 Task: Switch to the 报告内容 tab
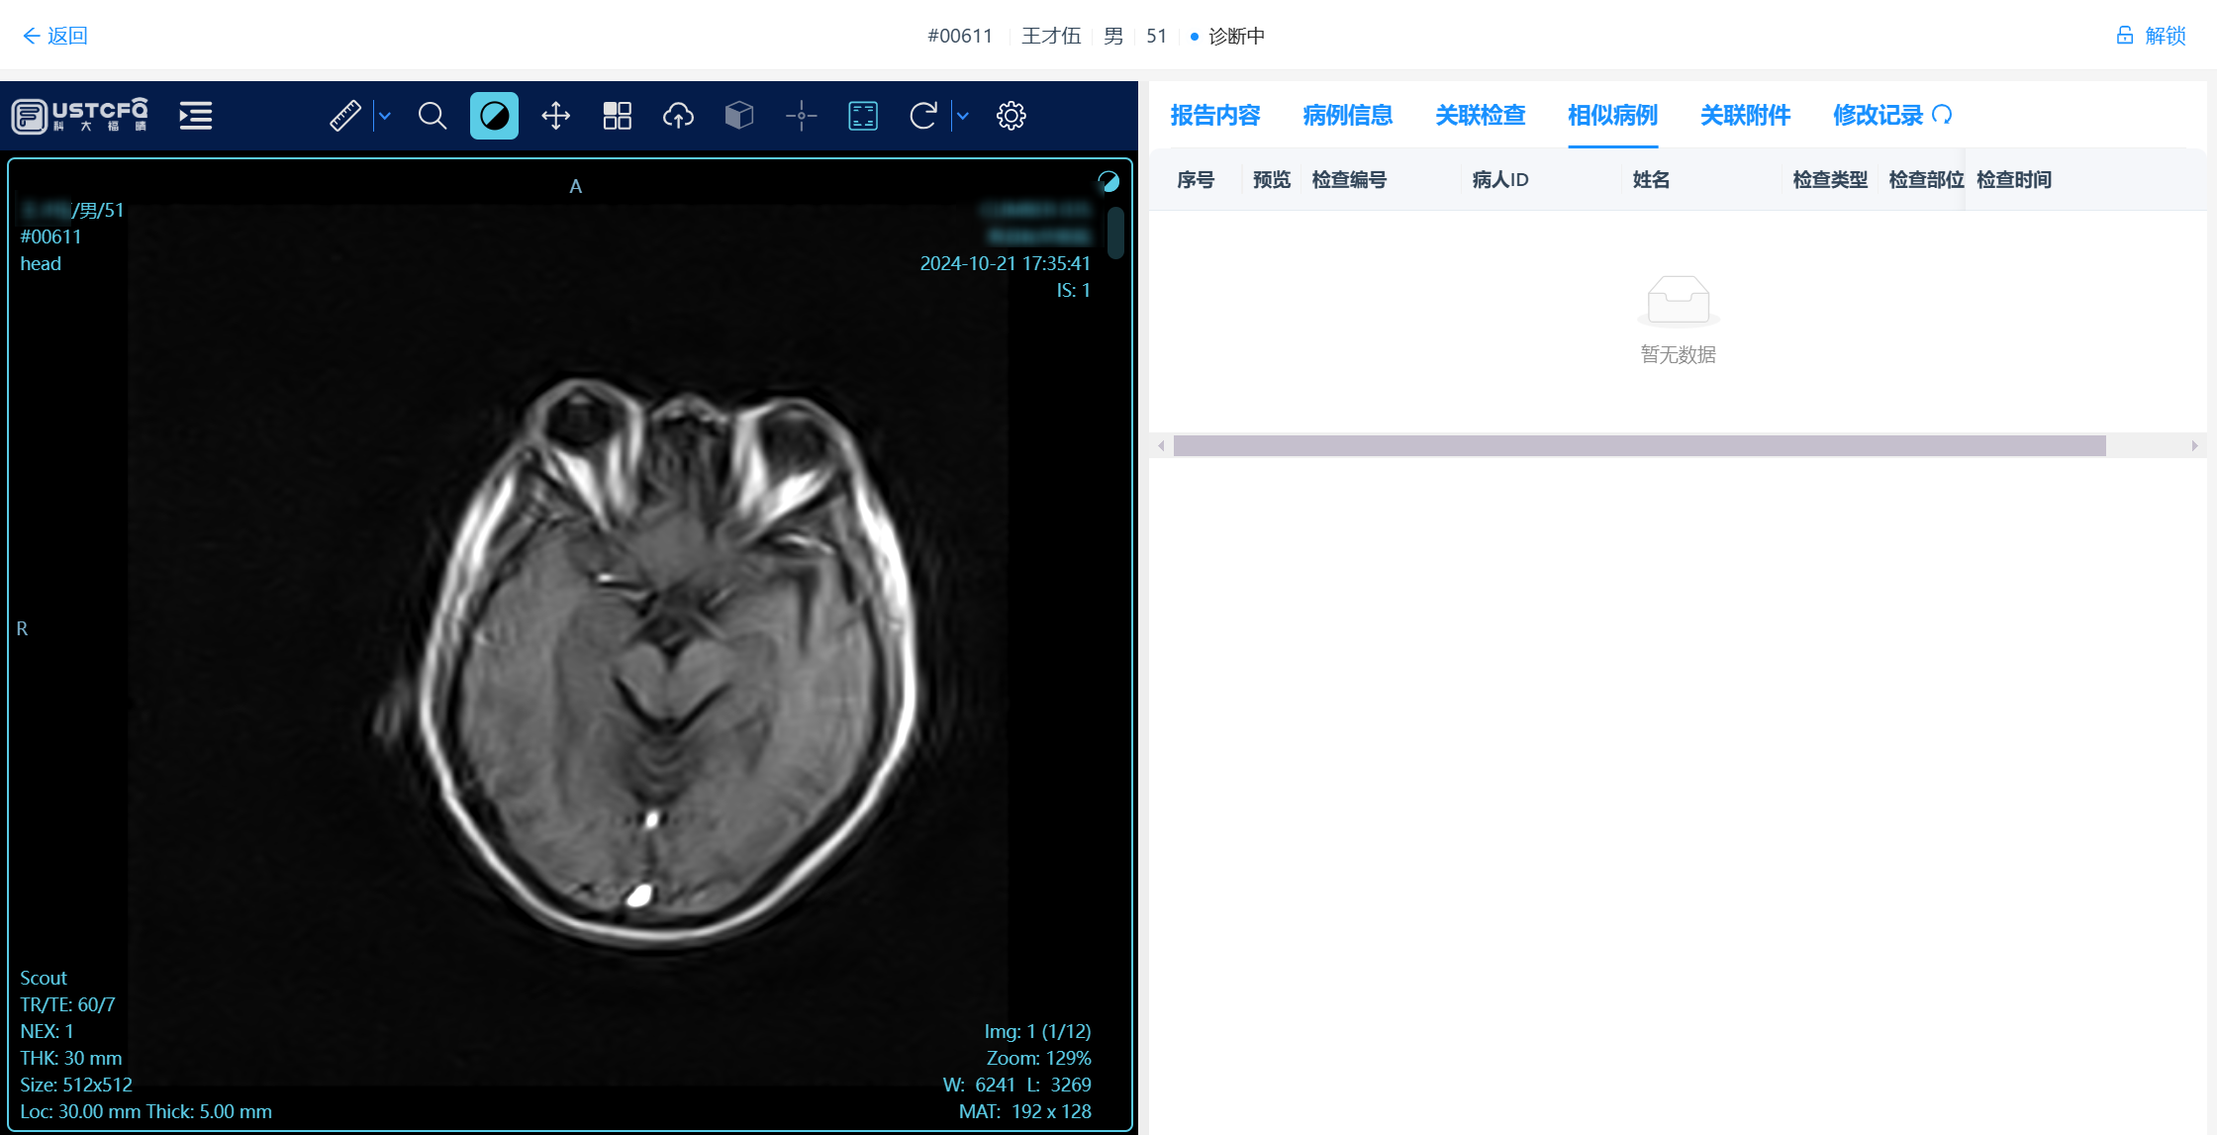pos(1214,116)
